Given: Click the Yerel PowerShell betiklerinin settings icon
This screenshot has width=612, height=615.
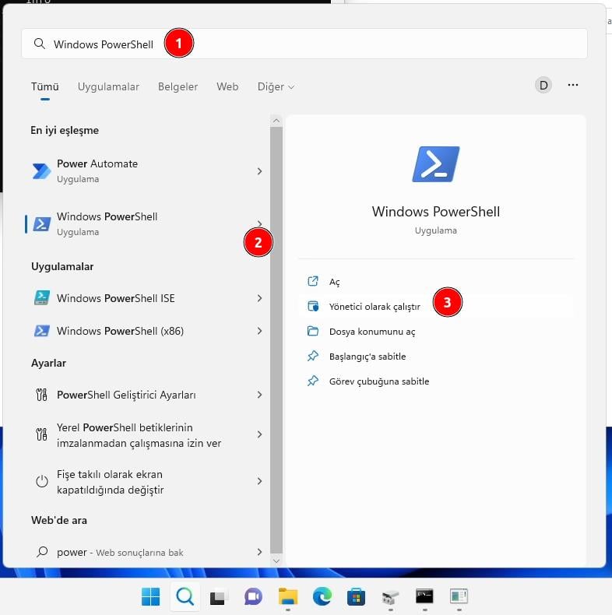Looking at the screenshot, I should tap(41, 434).
